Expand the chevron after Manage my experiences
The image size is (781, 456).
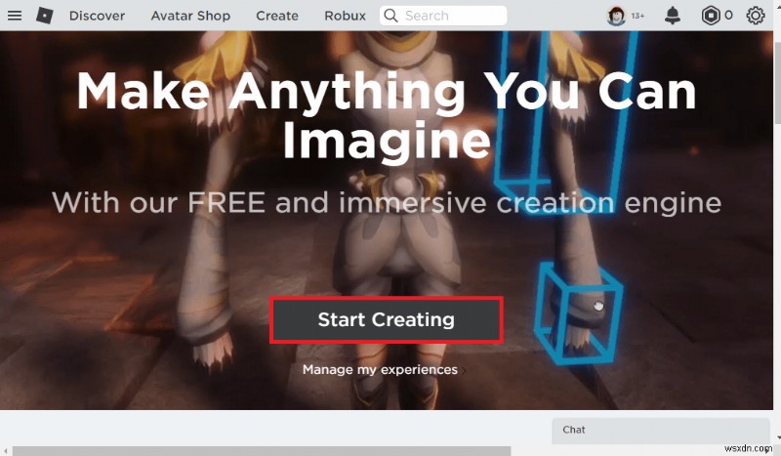pyautogui.click(x=464, y=370)
